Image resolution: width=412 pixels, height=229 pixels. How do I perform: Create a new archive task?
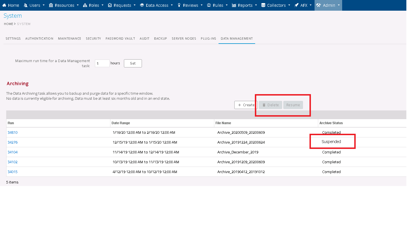click(x=246, y=105)
